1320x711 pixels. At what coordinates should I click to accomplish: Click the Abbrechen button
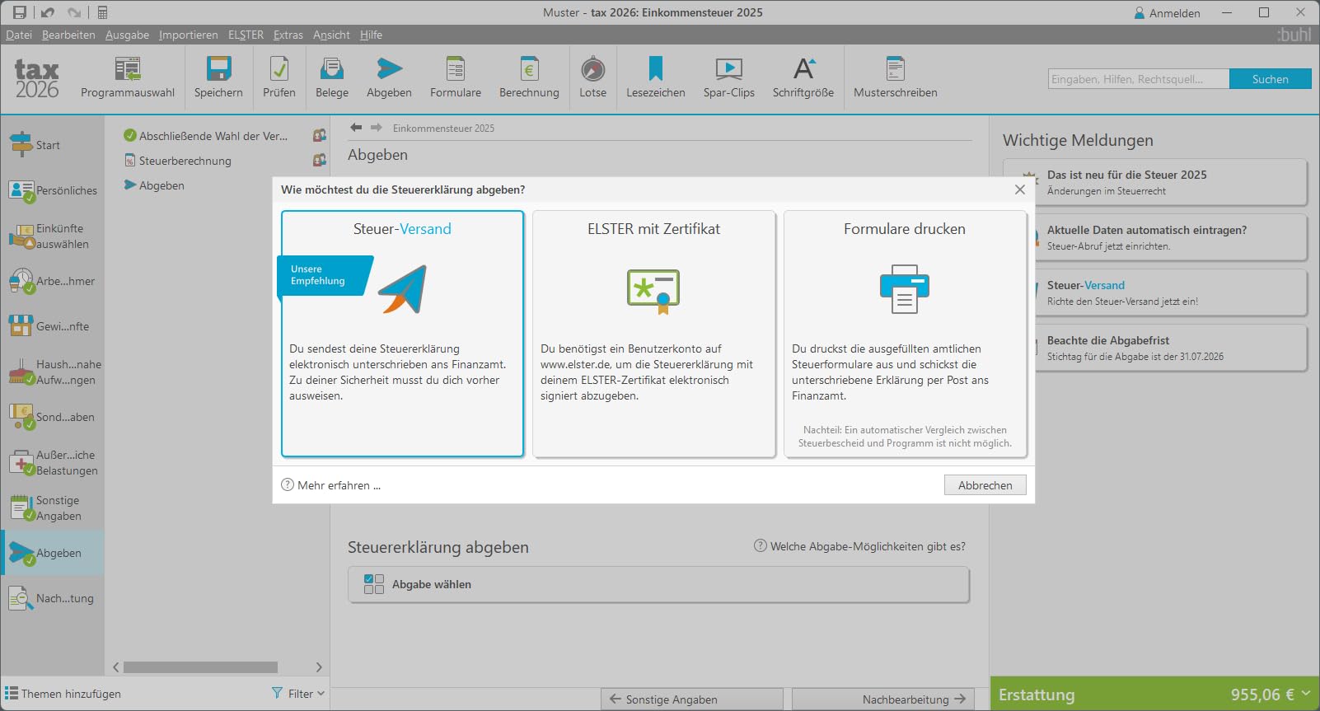[x=985, y=485]
